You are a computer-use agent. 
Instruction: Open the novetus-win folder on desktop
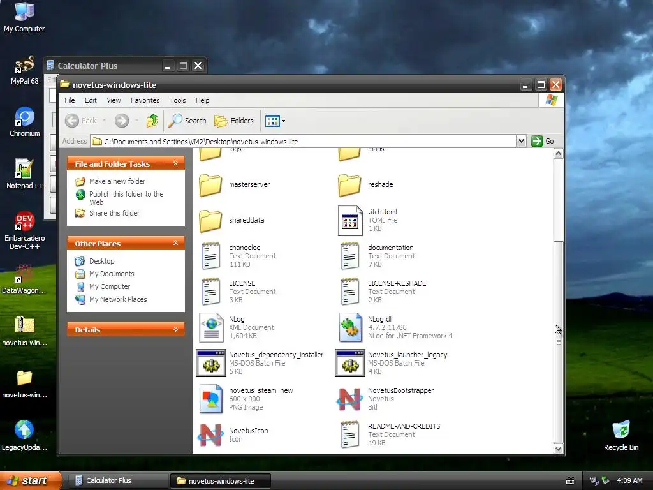tap(25, 383)
